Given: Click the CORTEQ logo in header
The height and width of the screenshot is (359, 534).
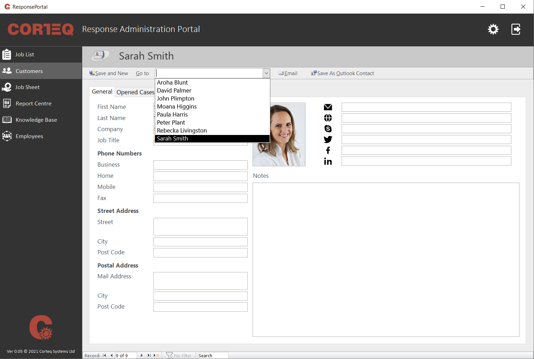Looking at the screenshot, I should pyautogui.click(x=41, y=29).
